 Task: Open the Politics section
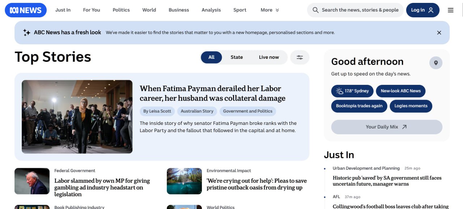pyautogui.click(x=121, y=10)
